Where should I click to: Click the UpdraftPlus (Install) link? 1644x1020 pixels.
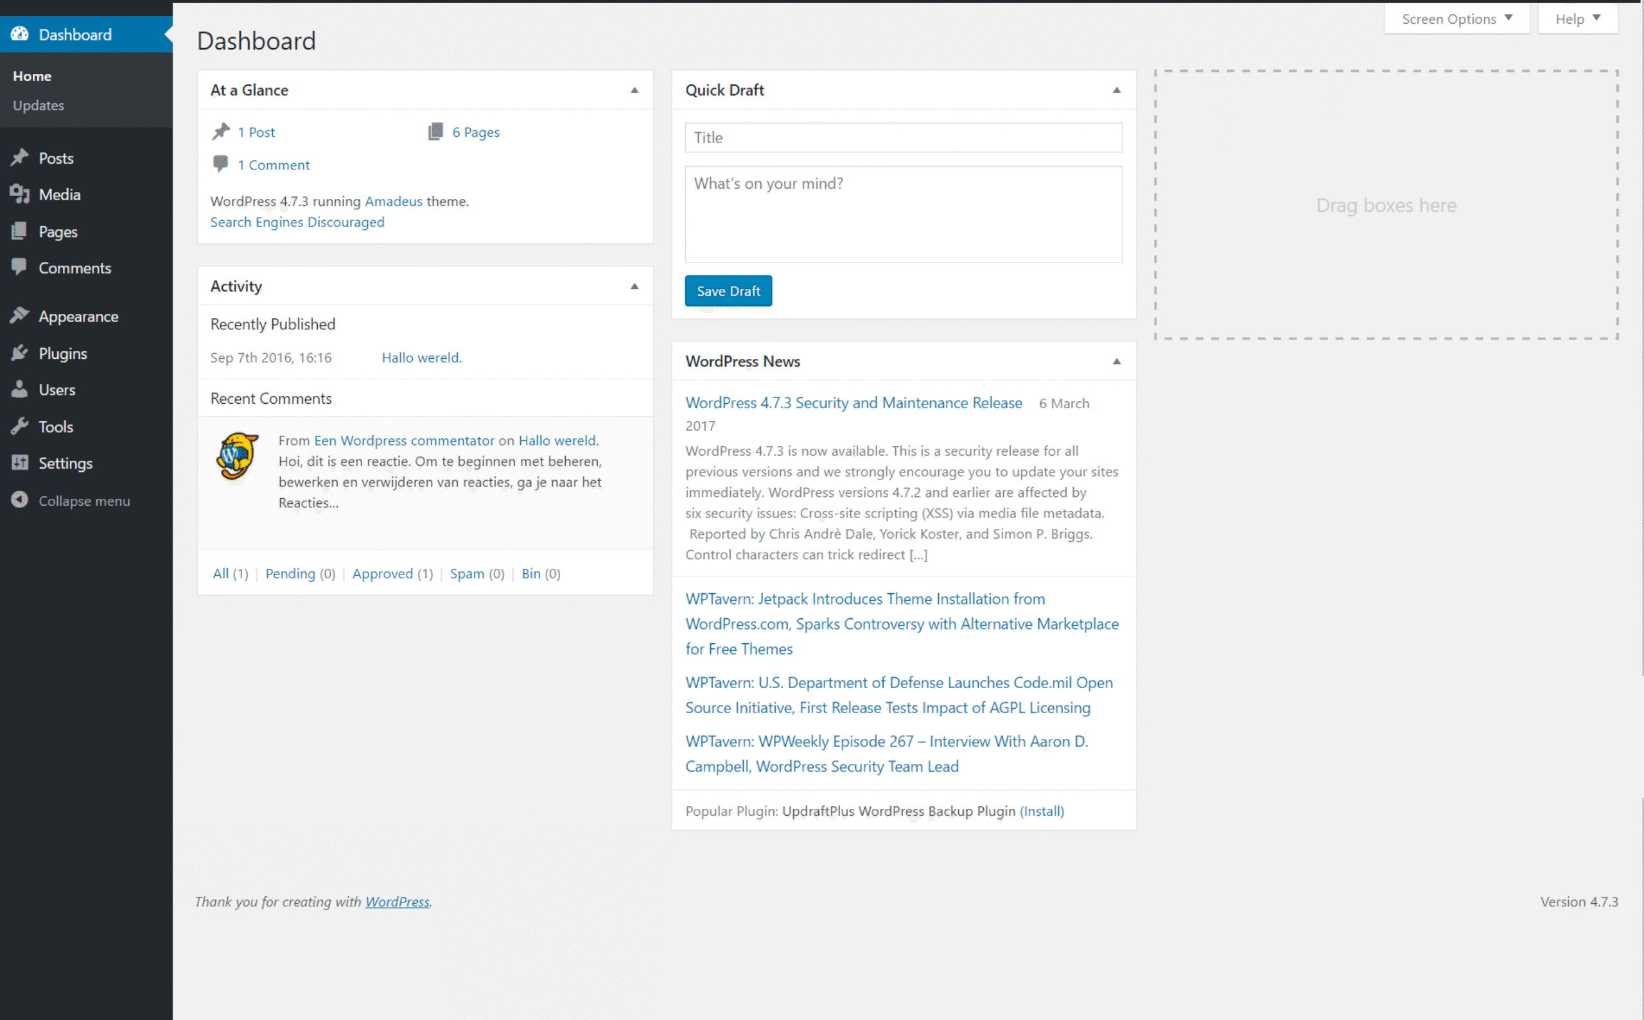coord(1042,811)
